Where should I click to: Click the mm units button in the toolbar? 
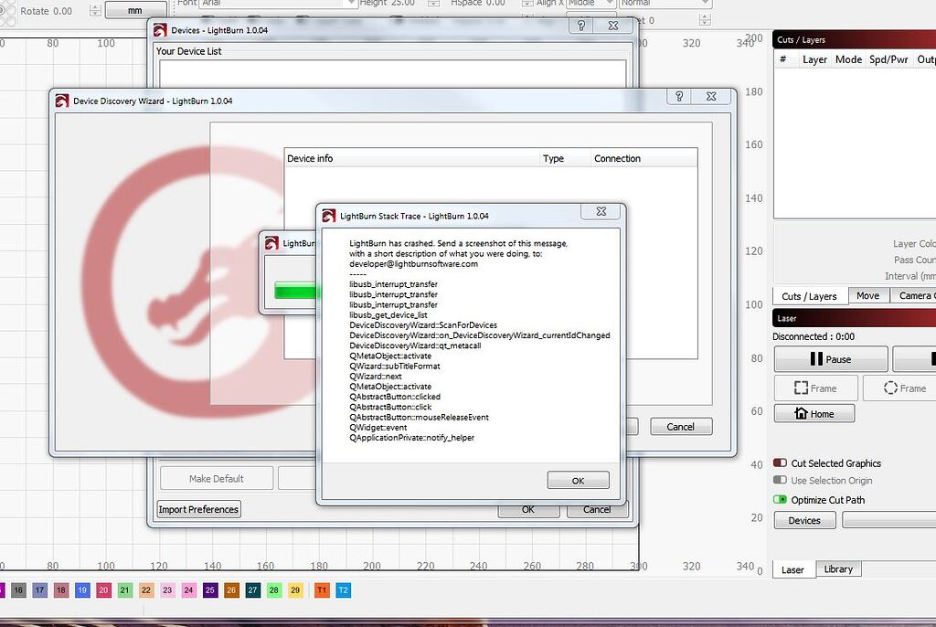[x=133, y=10]
